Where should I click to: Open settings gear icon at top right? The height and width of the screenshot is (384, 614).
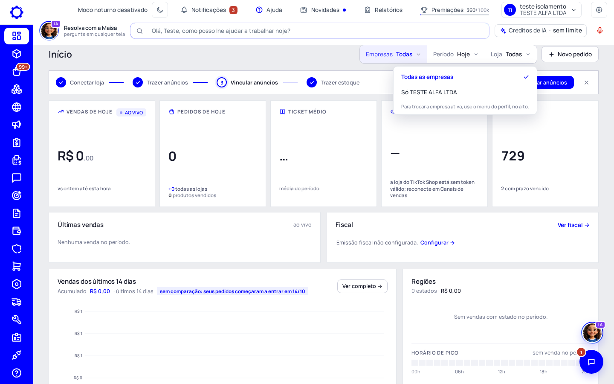[599, 10]
